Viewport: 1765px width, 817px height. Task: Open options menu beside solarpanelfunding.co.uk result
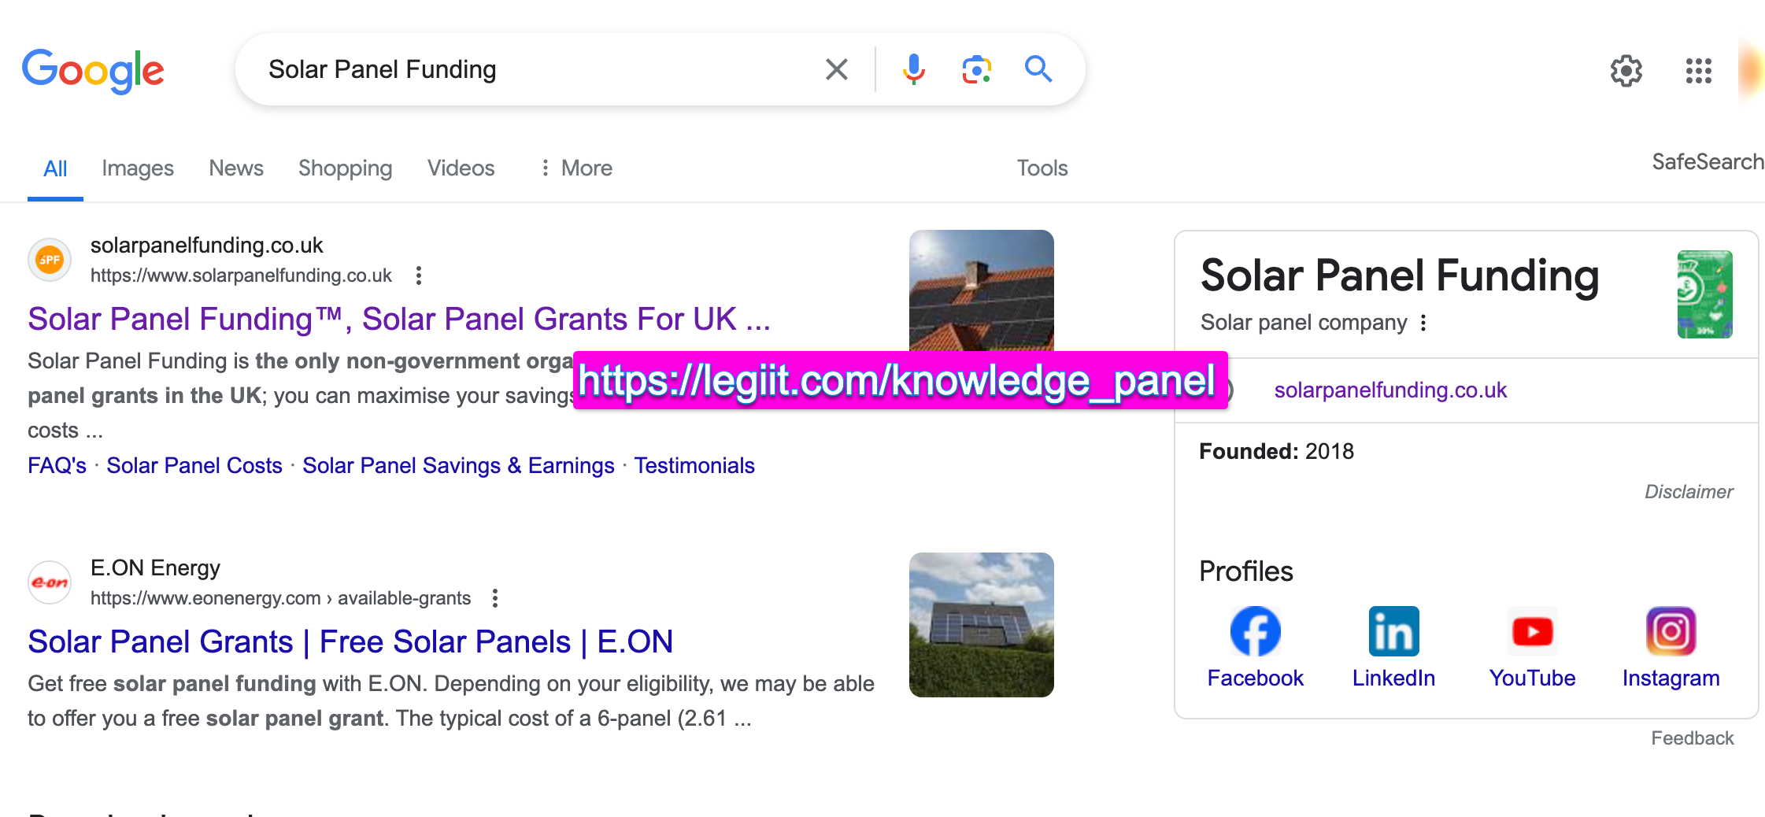click(418, 276)
